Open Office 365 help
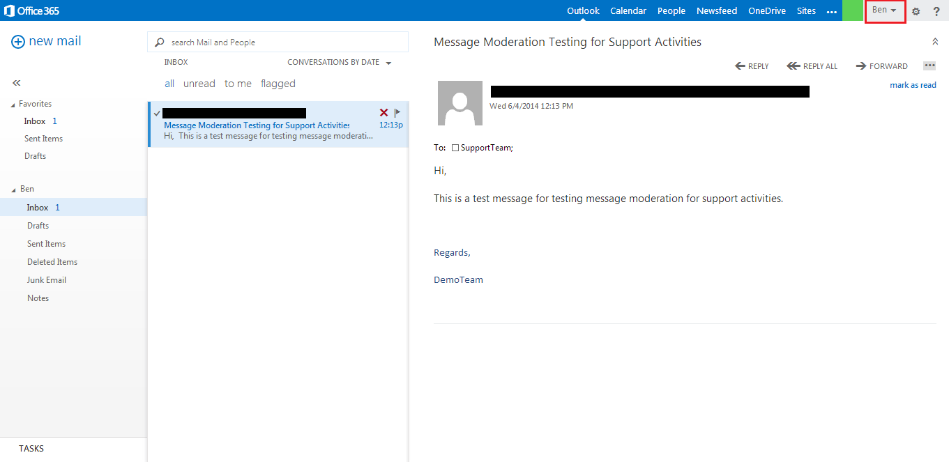Screen dimensions: 949x462 936,10
